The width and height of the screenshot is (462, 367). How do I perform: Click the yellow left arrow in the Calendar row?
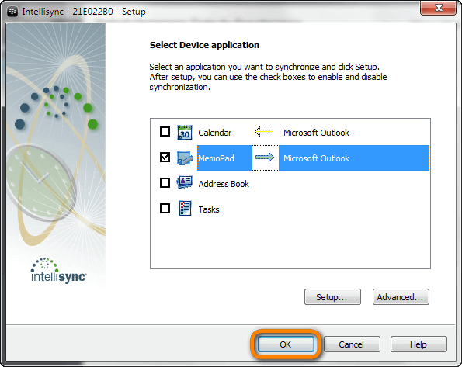pyautogui.click(x=264, y=131)
